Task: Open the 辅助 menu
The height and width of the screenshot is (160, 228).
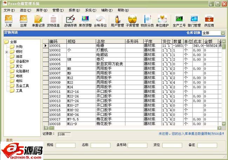Action: tap(107, 10)
